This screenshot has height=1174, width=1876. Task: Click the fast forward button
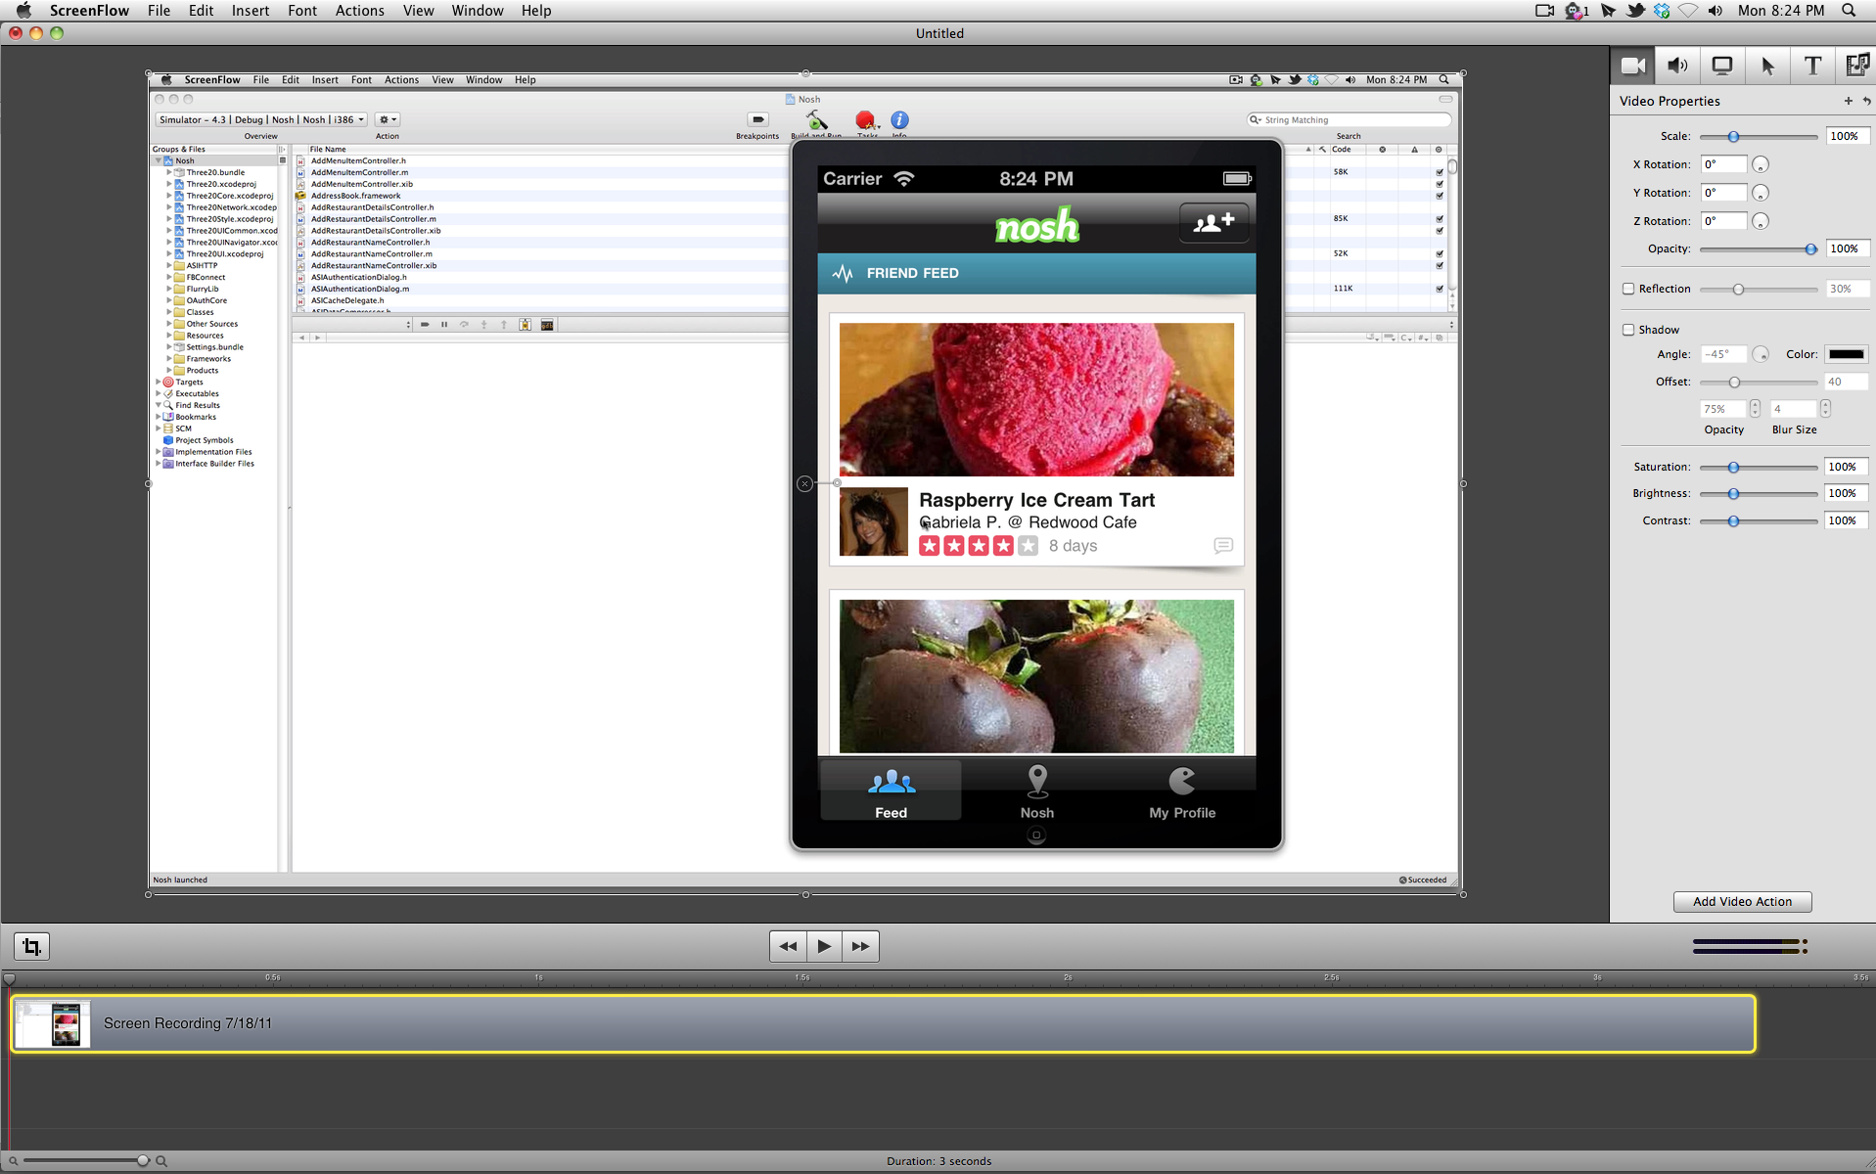(860, 946)
